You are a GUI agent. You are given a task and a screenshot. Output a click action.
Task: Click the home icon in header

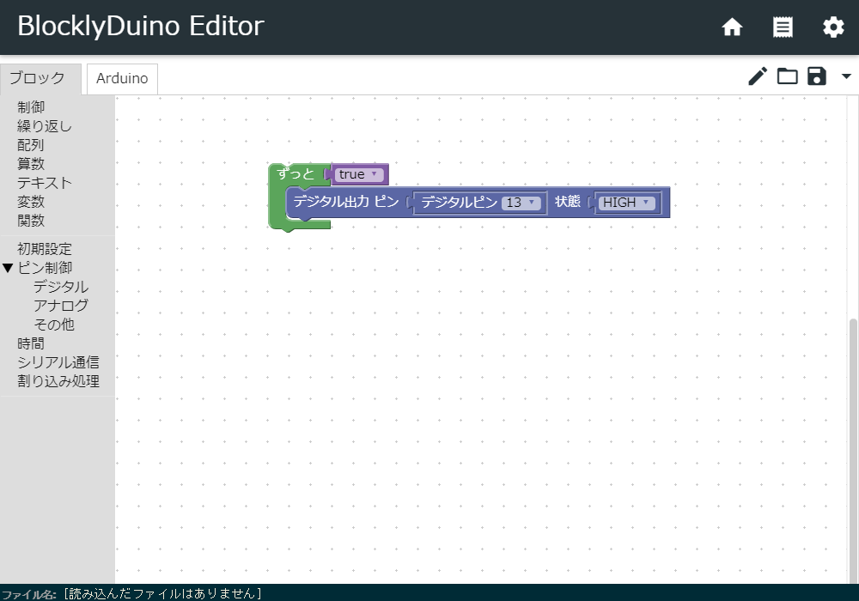[732, 27]
